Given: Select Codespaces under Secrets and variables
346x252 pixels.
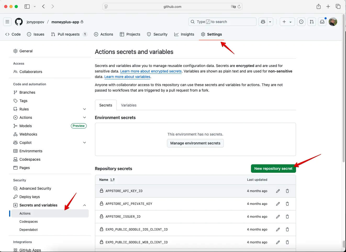Looking at the screenshot, I should [x=50, y=222].
